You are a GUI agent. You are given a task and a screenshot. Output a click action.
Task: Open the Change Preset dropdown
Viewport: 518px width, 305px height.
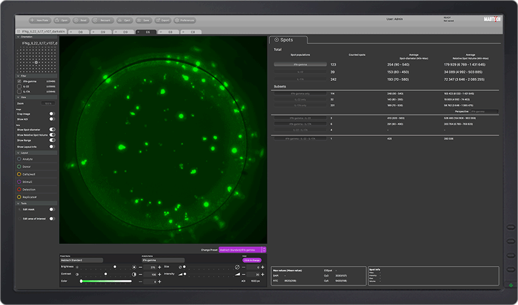(x=243, y=250)
